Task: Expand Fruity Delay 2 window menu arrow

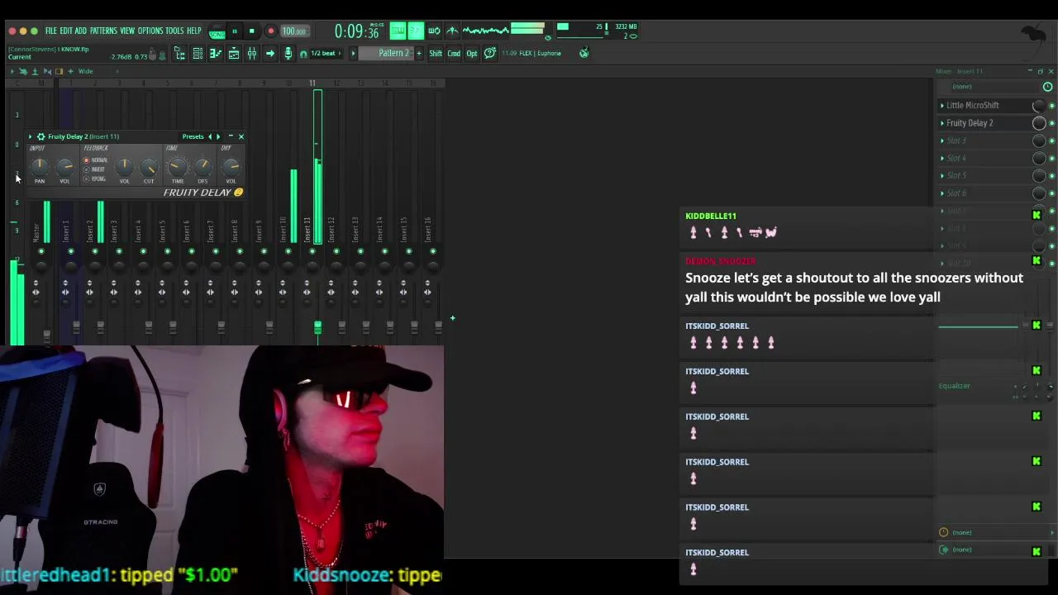Action: tap(31, 137)
